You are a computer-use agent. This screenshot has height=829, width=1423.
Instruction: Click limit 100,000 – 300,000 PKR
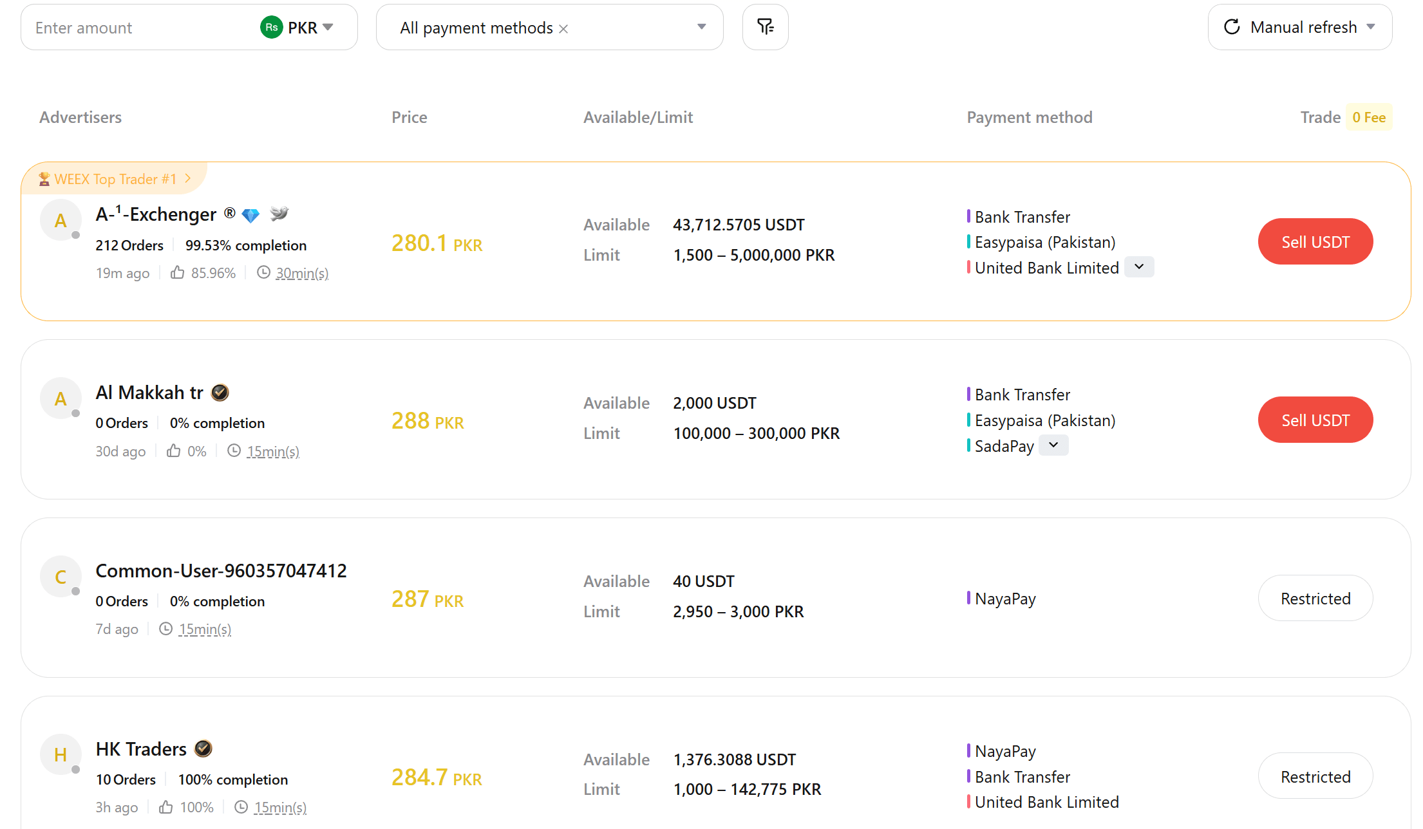click(x=757, y=433)
